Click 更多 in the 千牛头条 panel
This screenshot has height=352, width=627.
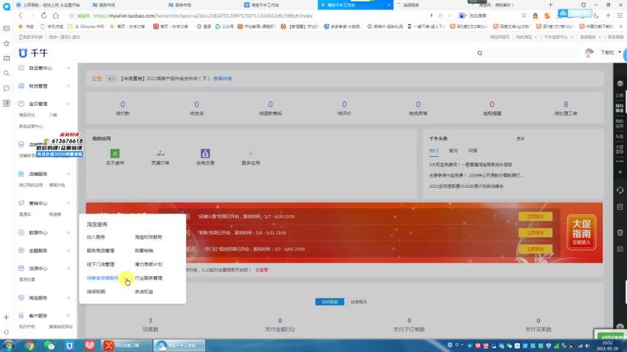point(520,138)
